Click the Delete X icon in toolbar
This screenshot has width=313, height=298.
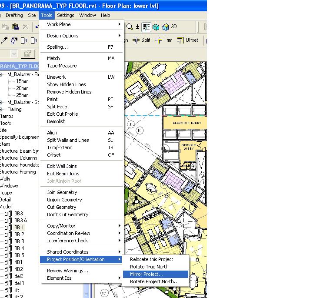click(25, 27)
